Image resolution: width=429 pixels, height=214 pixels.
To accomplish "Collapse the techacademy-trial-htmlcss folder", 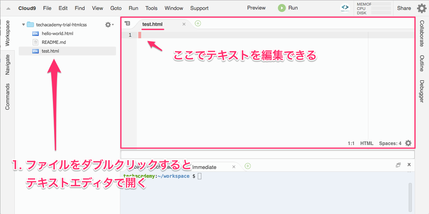I will pyautogui.click(x=24, y=25).
